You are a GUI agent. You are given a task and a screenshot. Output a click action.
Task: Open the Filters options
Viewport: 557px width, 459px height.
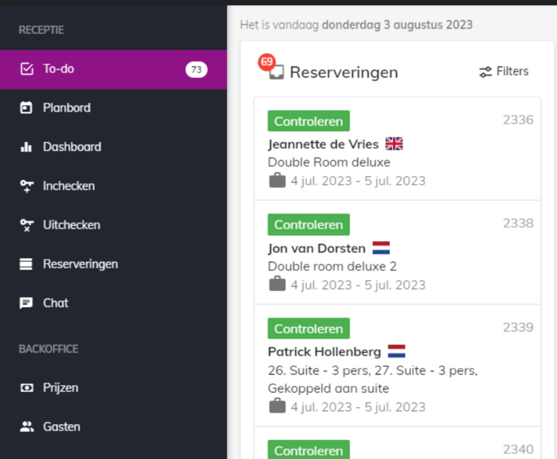pos(504,72)
